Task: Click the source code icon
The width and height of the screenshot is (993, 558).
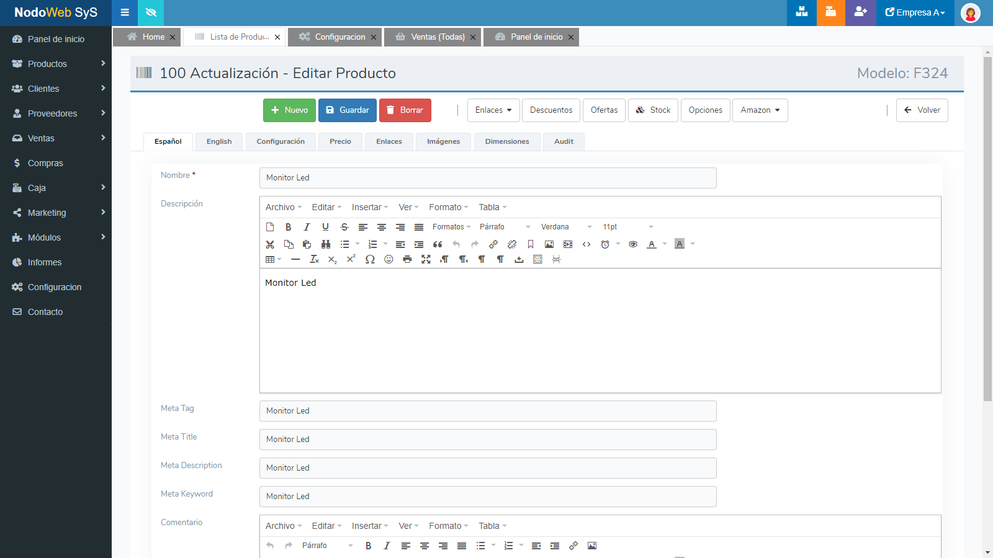Action: point(586,244)
